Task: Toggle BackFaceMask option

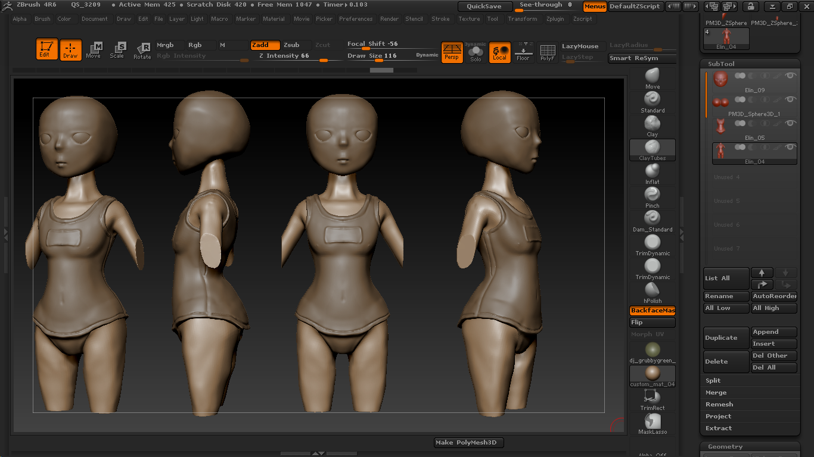Action: [653, 311]
